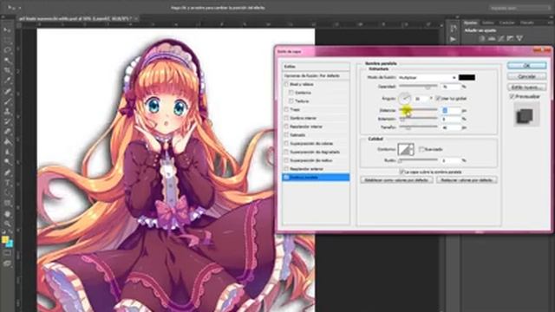
Task: Add a Vibrance adjustment
Action: click(x=519, y=38)
